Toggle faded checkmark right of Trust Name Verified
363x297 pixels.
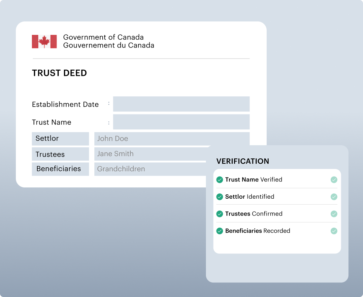(334, 180)
